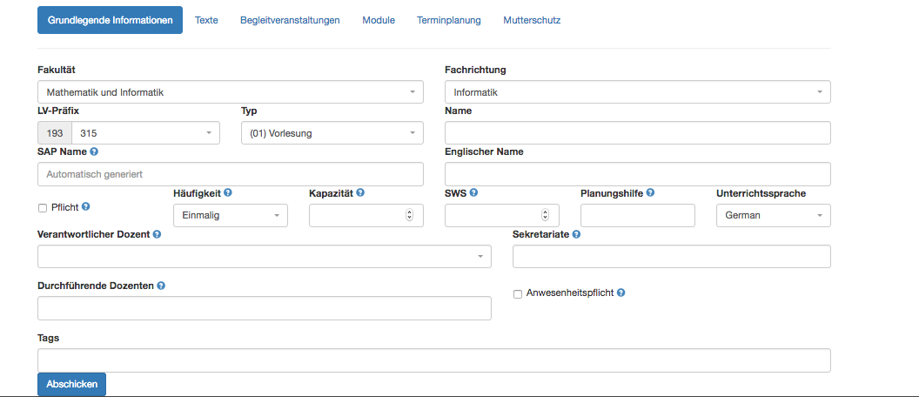The image size is (919, 397).
Task: Click the Kapazität number stepper
Action: (x=409, y=215)
